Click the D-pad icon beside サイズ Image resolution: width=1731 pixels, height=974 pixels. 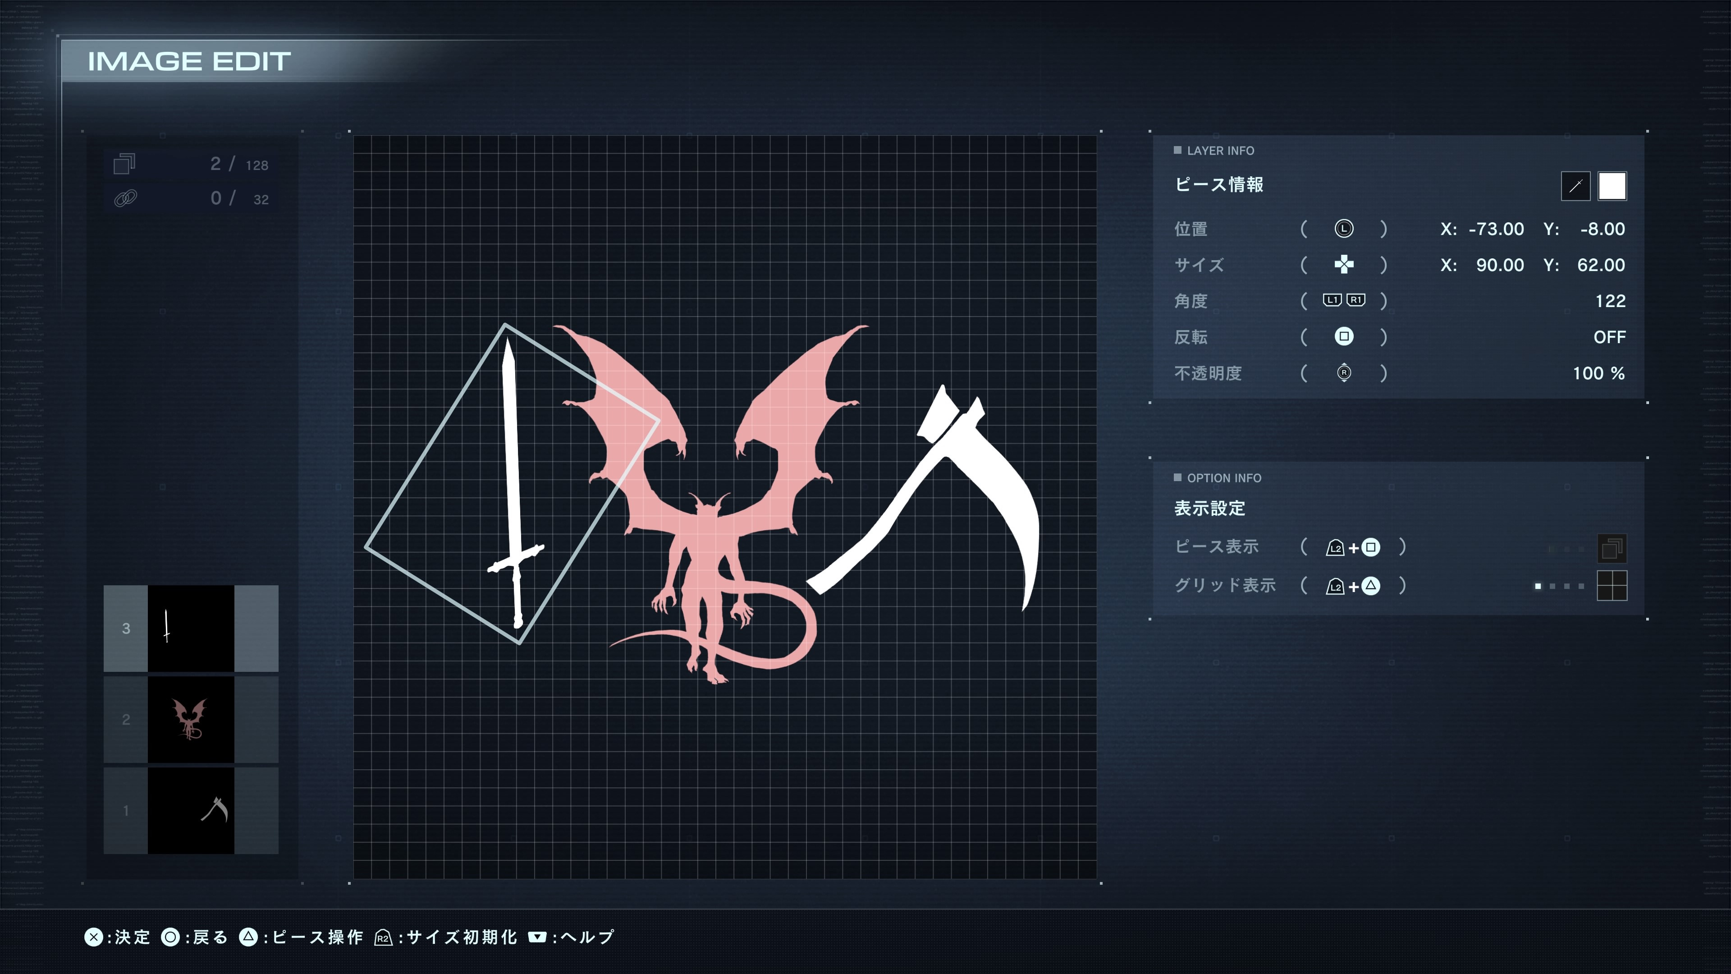1343,265
